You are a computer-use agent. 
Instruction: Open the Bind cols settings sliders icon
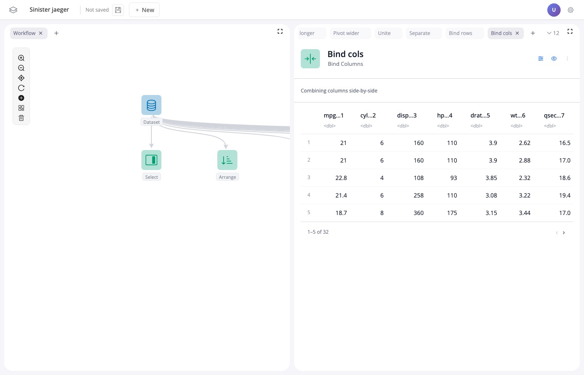pyautogui.click(x=541, y=58)
